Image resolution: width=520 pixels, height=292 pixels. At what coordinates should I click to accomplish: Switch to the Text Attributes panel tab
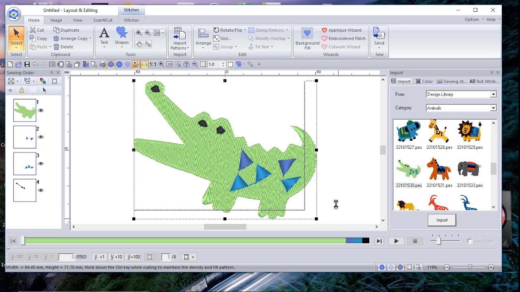coord(483,82)
